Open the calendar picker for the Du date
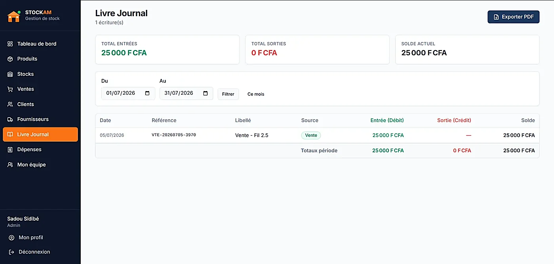 point(147,93)
